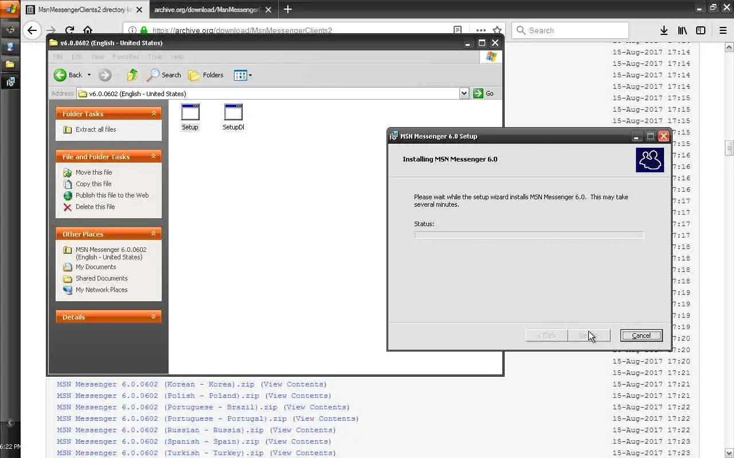Open a new browser tab

288,9
